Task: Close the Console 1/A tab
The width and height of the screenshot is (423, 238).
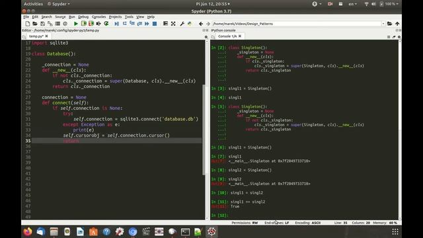Action: pos(240,36)
